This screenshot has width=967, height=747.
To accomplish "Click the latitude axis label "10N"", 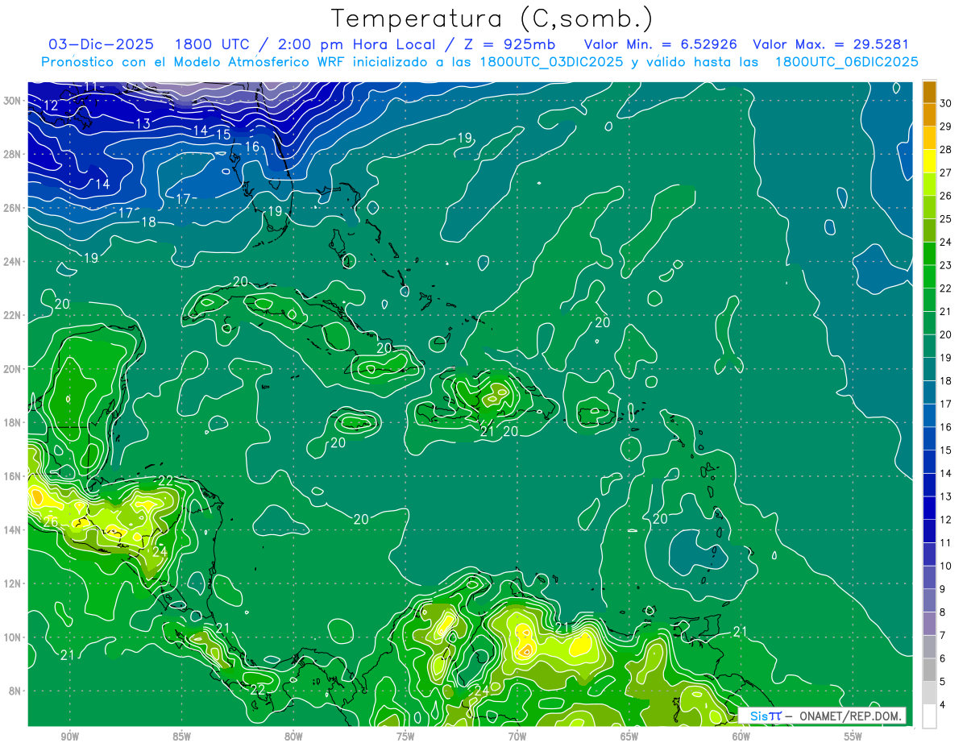I will (x=12, y=637).
